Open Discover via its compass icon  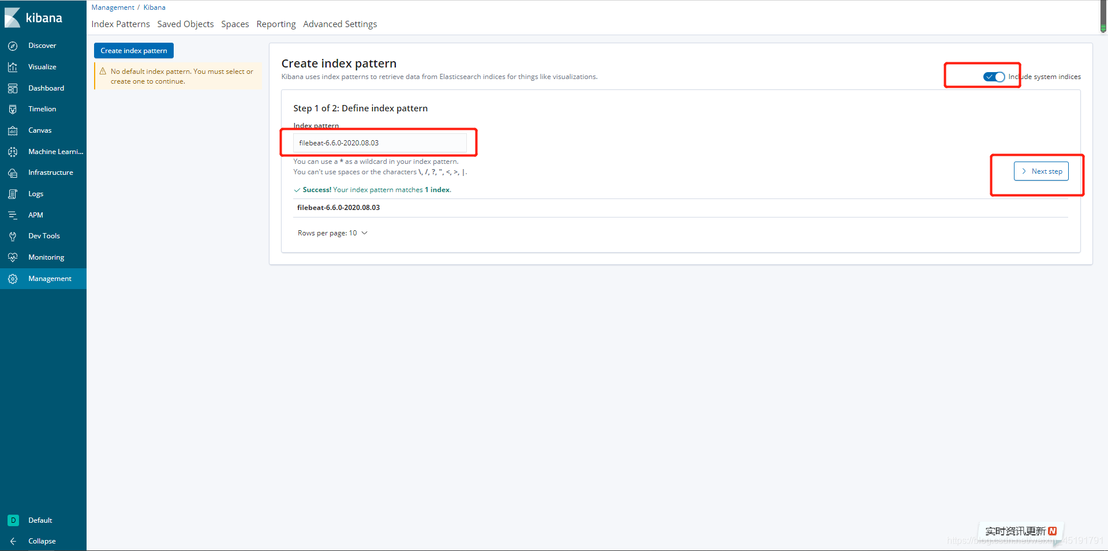(x=13, y=46)
